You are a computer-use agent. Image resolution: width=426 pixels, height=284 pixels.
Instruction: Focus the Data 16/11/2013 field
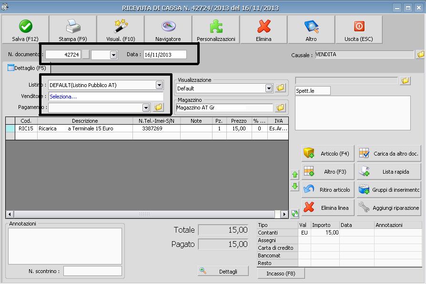point(165,55)
